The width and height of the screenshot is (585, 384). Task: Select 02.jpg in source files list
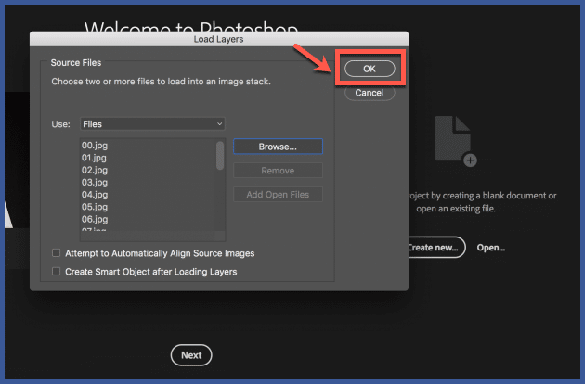[95, 170]
